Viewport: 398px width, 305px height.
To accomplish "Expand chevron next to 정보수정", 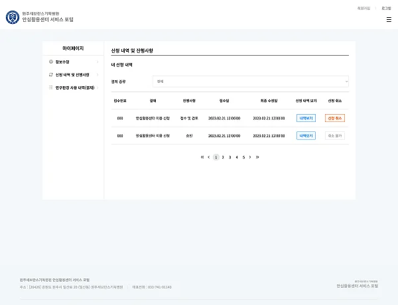I will (98, 62).
